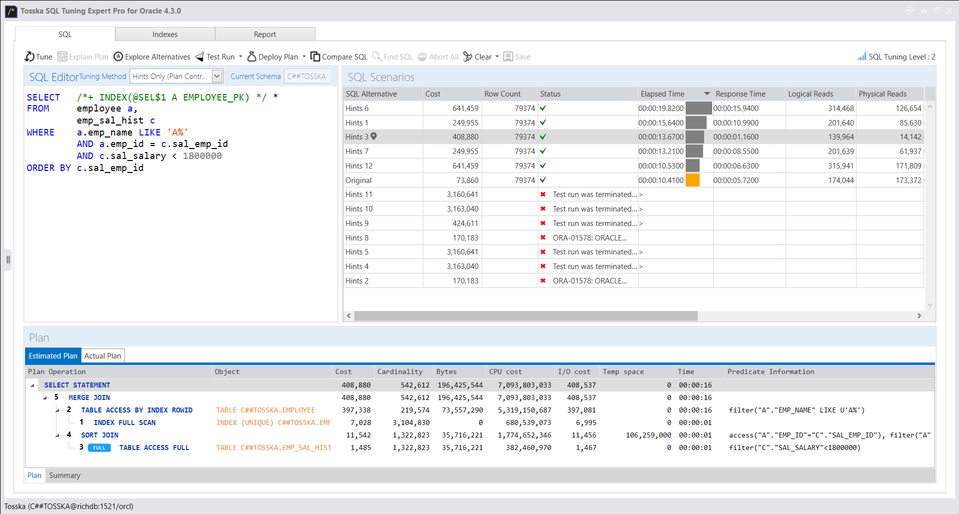This screenshot has width=959, height=514.
Task: Switch to the Actual Plan tab
Action: tap(102, 355)
